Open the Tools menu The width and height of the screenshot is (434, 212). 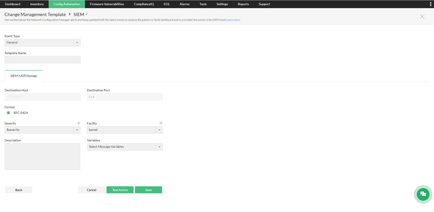click(x=203, y=4)
